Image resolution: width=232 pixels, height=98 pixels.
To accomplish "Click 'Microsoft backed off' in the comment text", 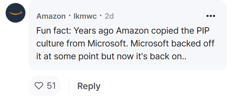I will (172, 44).
